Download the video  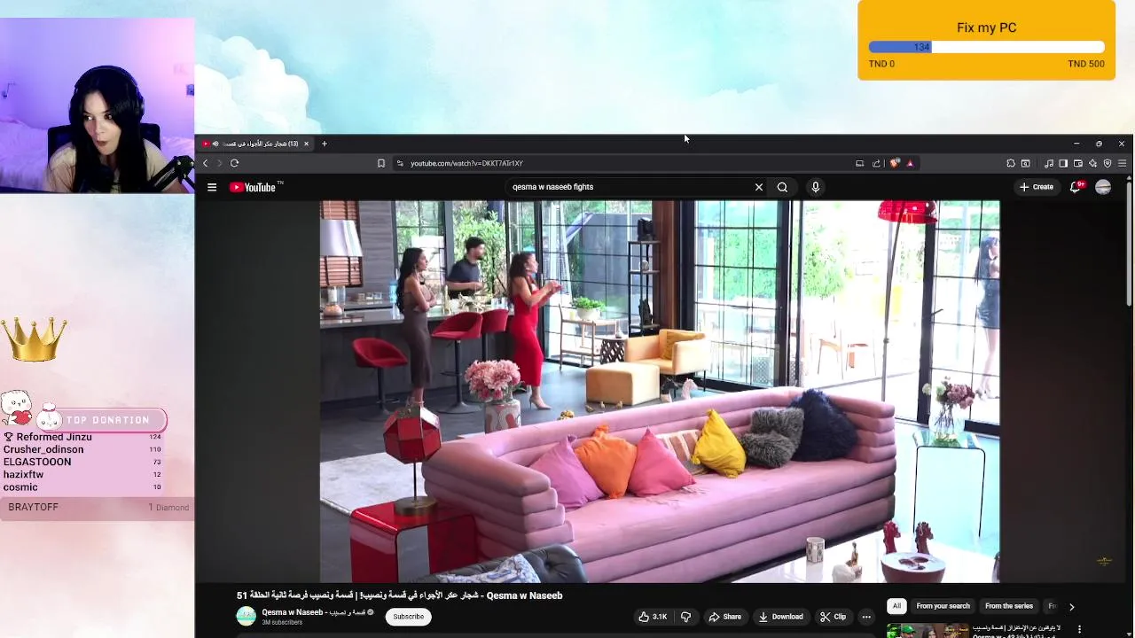coord(780,617)
